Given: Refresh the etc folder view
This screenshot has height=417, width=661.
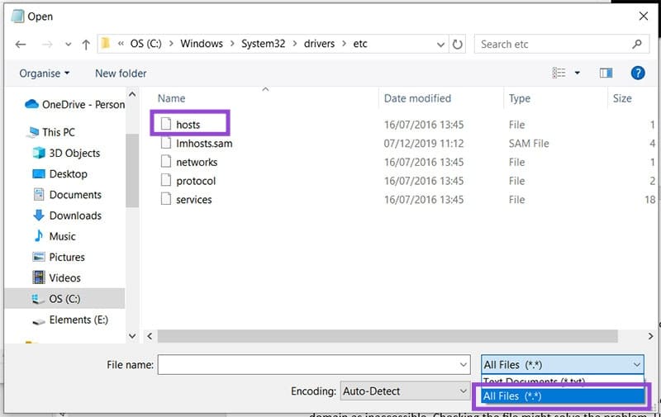Looking at the screenshot, I should (458, 45).
